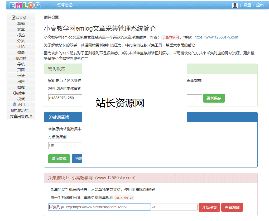This screenshot has height=221, width=269.
Task: Click the 增加替换 button
Action: [59, 159]
